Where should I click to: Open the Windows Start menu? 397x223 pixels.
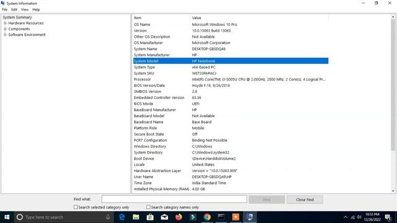pyautogui.click(x=7, y=217)
